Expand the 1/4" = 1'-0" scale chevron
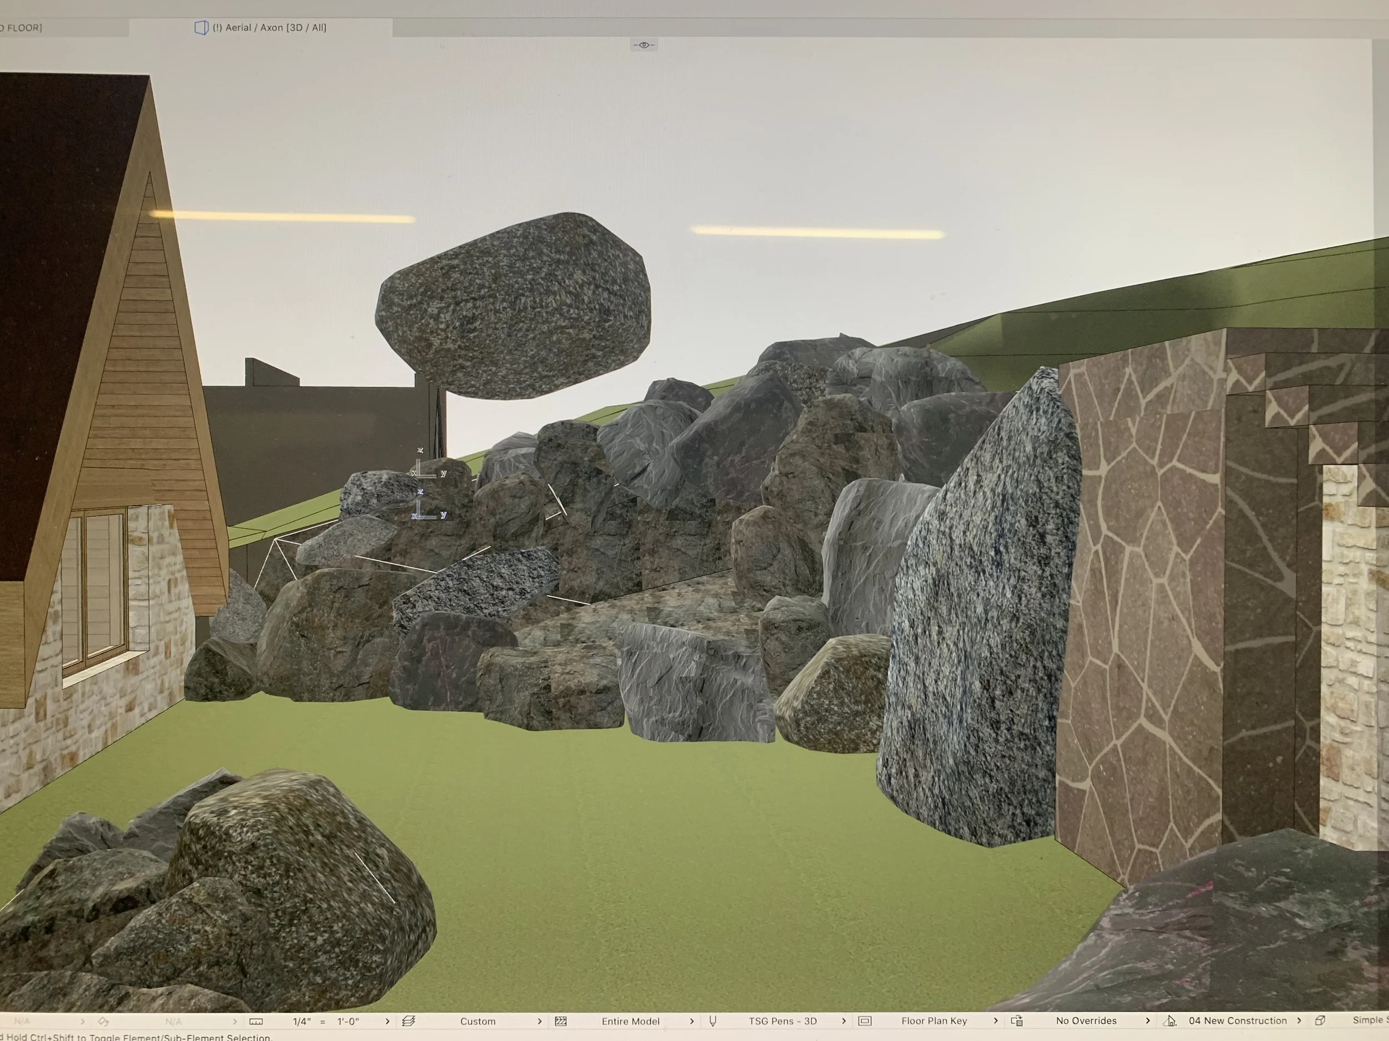 (387, 1021)
